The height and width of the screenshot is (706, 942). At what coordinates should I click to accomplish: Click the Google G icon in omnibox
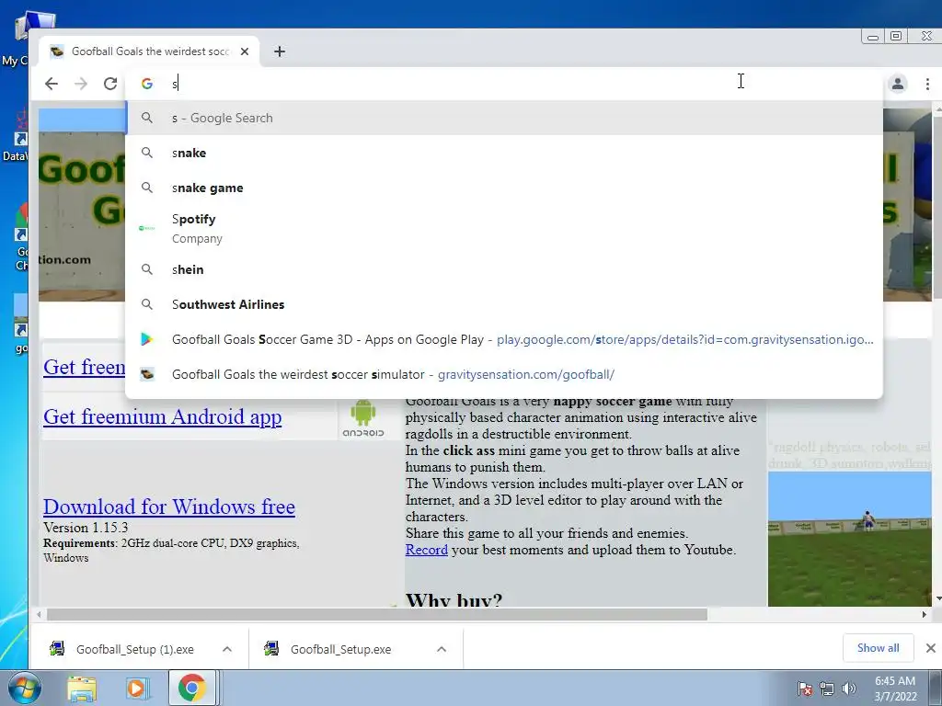tap(147, 84)
